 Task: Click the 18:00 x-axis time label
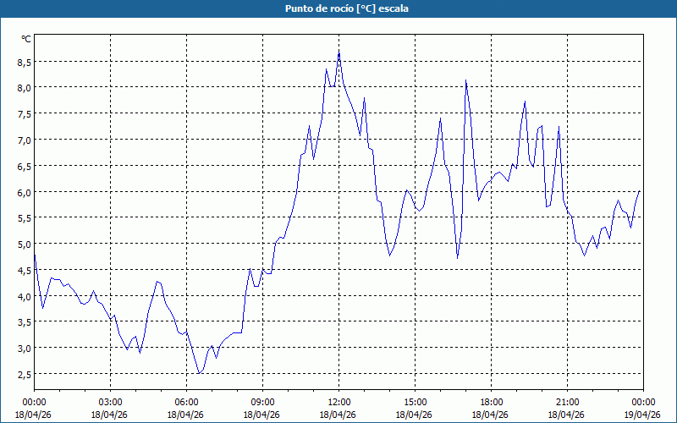[x=491, y=402]
